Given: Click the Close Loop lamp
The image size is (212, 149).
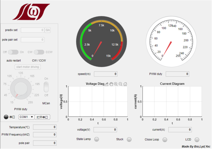Looking at the screenshot, I should coord(165,140).
